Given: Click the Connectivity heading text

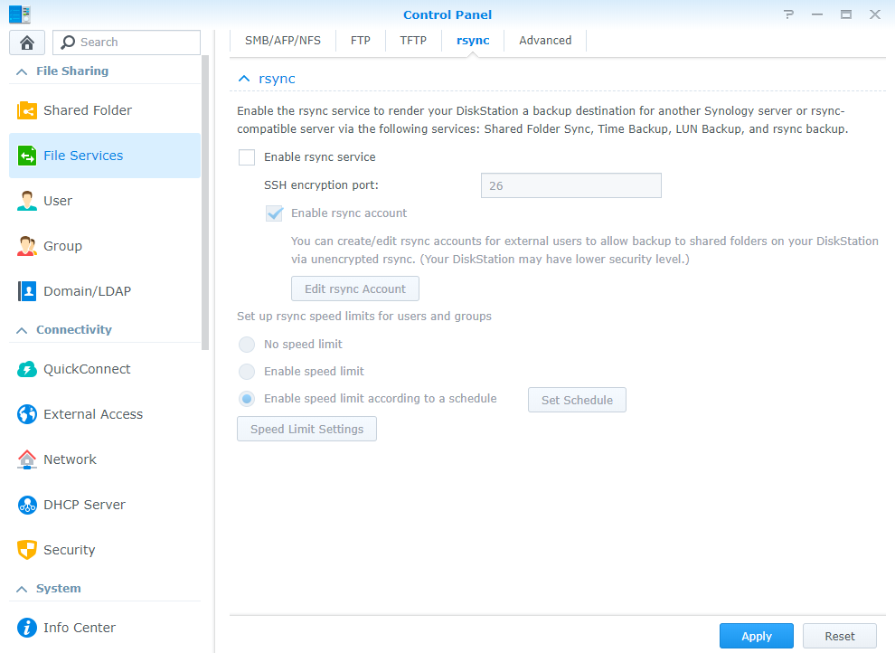Looking at the screenshot, I should (x=74, y=330).
